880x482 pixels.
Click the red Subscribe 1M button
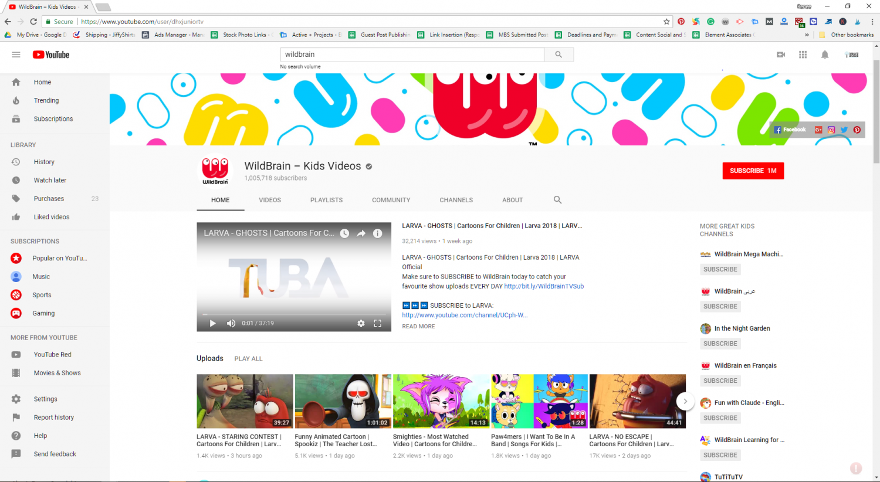coord(753,171)
